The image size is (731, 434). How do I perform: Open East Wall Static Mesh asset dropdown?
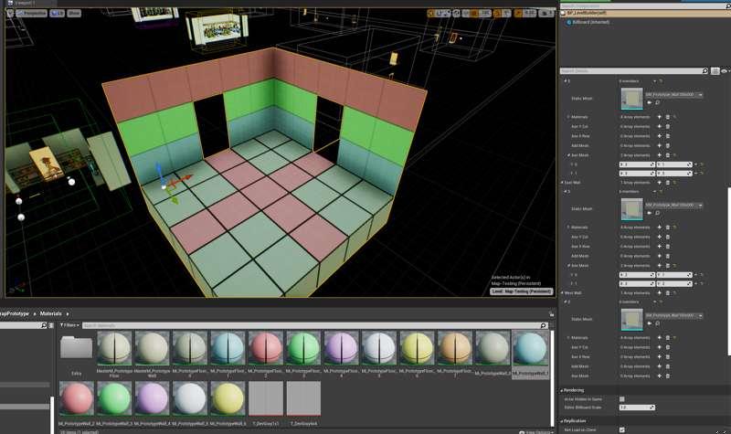point(674,205)
